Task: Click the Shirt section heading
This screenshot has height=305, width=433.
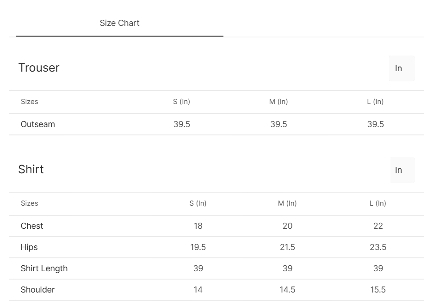Action: (x=31, y=170)
